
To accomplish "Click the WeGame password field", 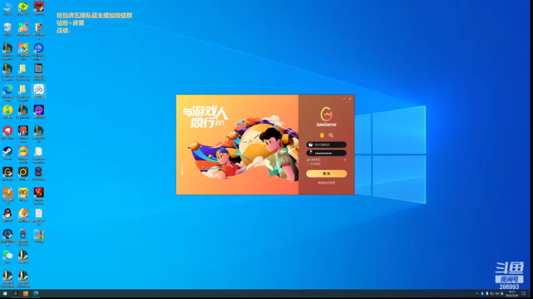I will point(326,153).
